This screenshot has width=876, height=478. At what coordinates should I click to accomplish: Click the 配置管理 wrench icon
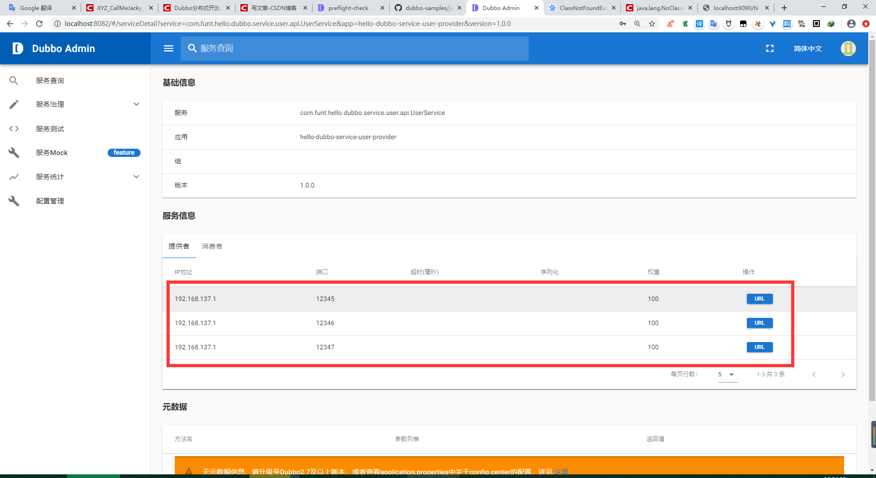(14, 201)
